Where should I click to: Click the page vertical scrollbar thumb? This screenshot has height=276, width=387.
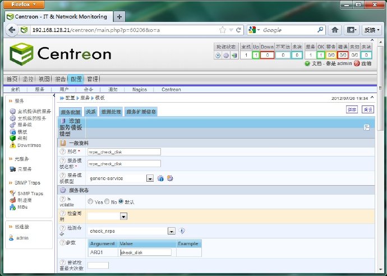click(x=380, y=88)
